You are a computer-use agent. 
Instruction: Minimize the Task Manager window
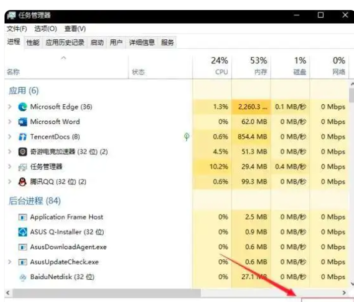click(x=297, y=15)
